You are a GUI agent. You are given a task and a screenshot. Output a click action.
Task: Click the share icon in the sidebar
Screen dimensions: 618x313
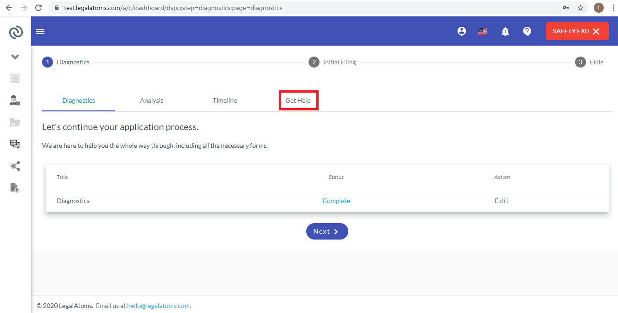pos(15,166)
